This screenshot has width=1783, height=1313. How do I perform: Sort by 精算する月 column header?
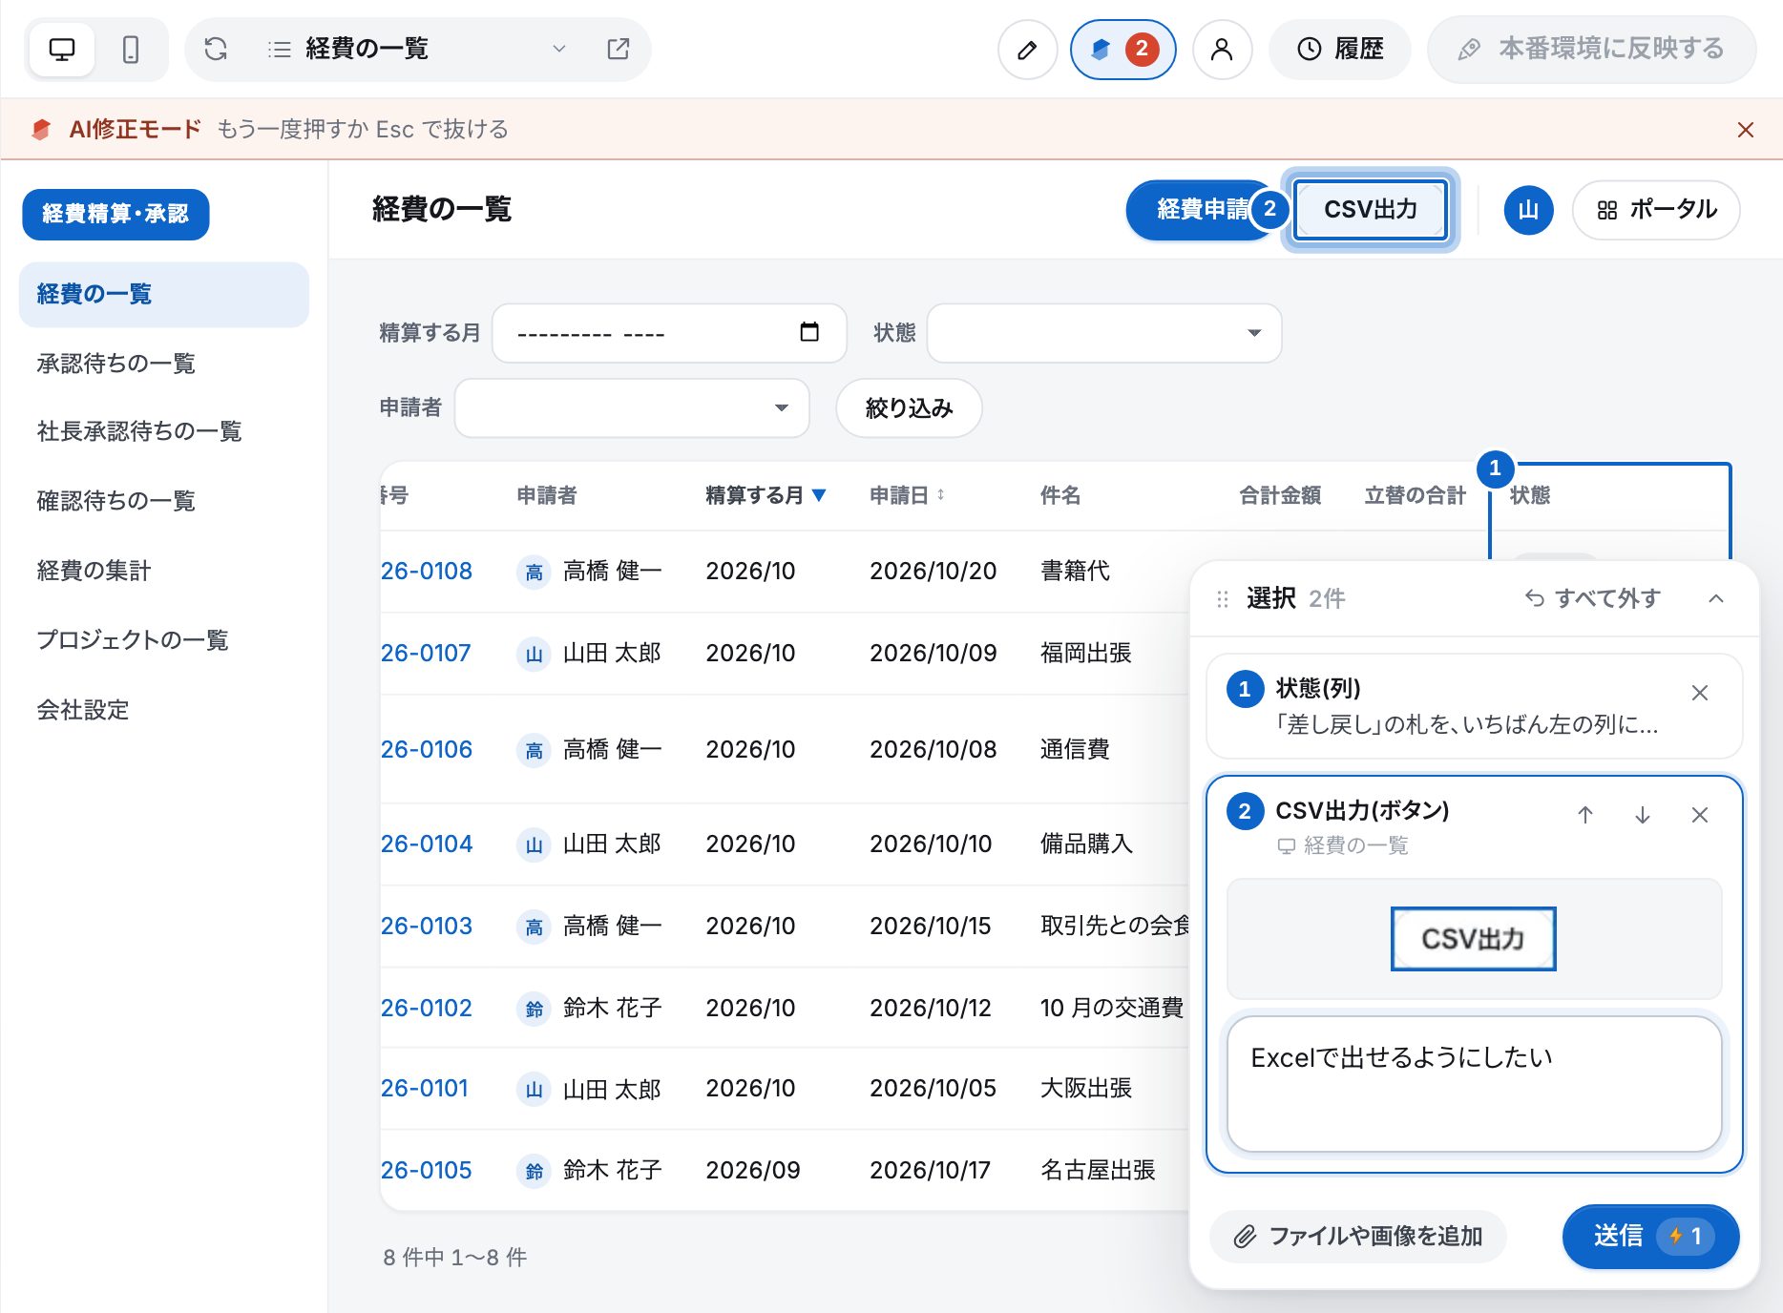[x=766, y=495]
